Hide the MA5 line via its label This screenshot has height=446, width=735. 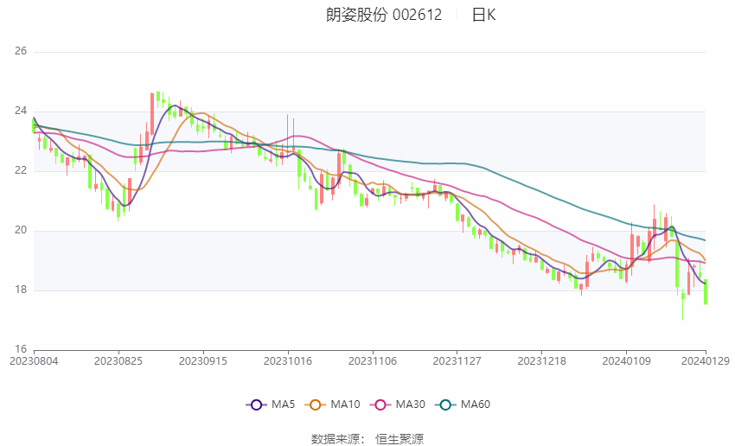283,405
